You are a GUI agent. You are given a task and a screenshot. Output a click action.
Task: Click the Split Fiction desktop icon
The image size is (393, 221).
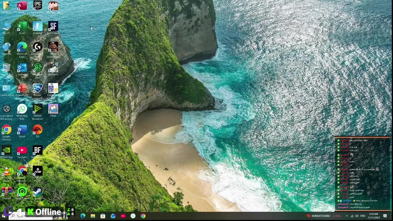pos(53,28)
